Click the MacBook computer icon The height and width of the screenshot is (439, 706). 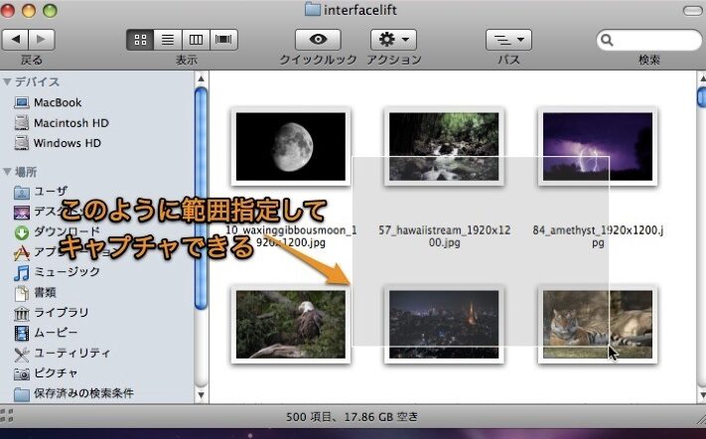[x=21, y=102]
